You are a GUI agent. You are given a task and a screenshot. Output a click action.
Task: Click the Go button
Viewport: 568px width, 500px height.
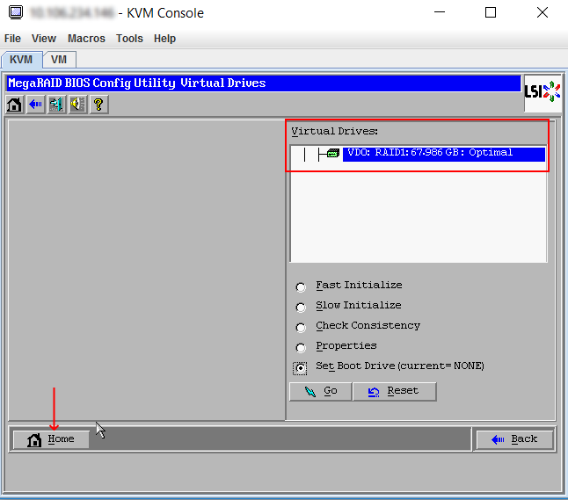[x=320, y=391]
